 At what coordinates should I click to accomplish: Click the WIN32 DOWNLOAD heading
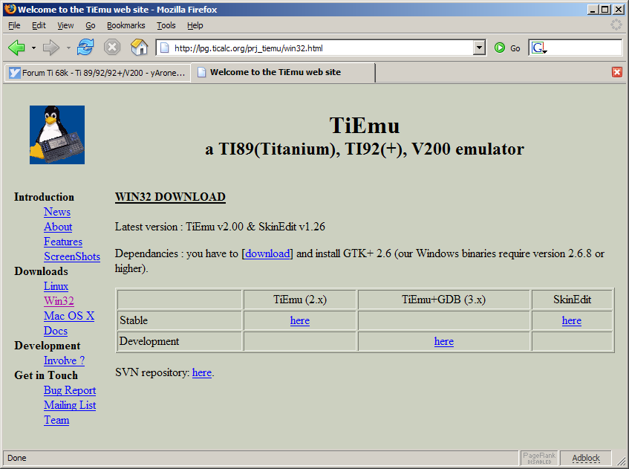click(x=170, y=197)
